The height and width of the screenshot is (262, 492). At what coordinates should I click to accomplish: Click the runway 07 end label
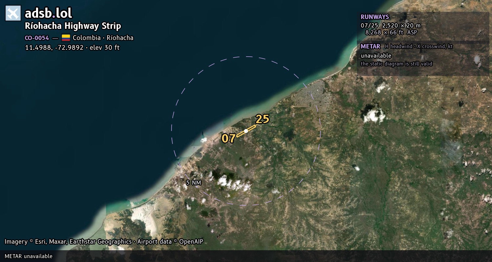pyautogui.click(x=229, y=139)
